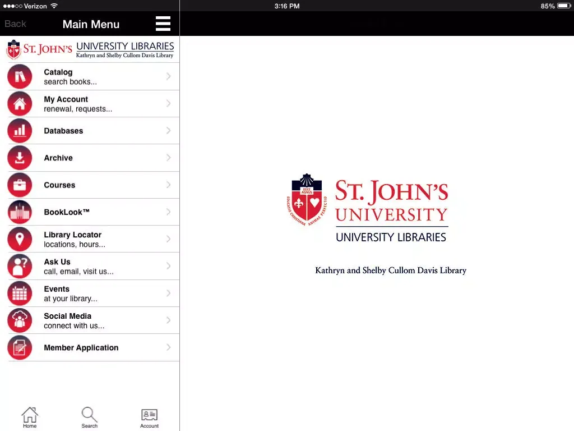
Task: Open the hamburger menu icon
Action: pyautogui.click(x=163, y=24)
